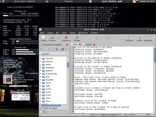Select the .audacity-data folder
The height and width of the screenshot is (117, 156).
point(51,74)
